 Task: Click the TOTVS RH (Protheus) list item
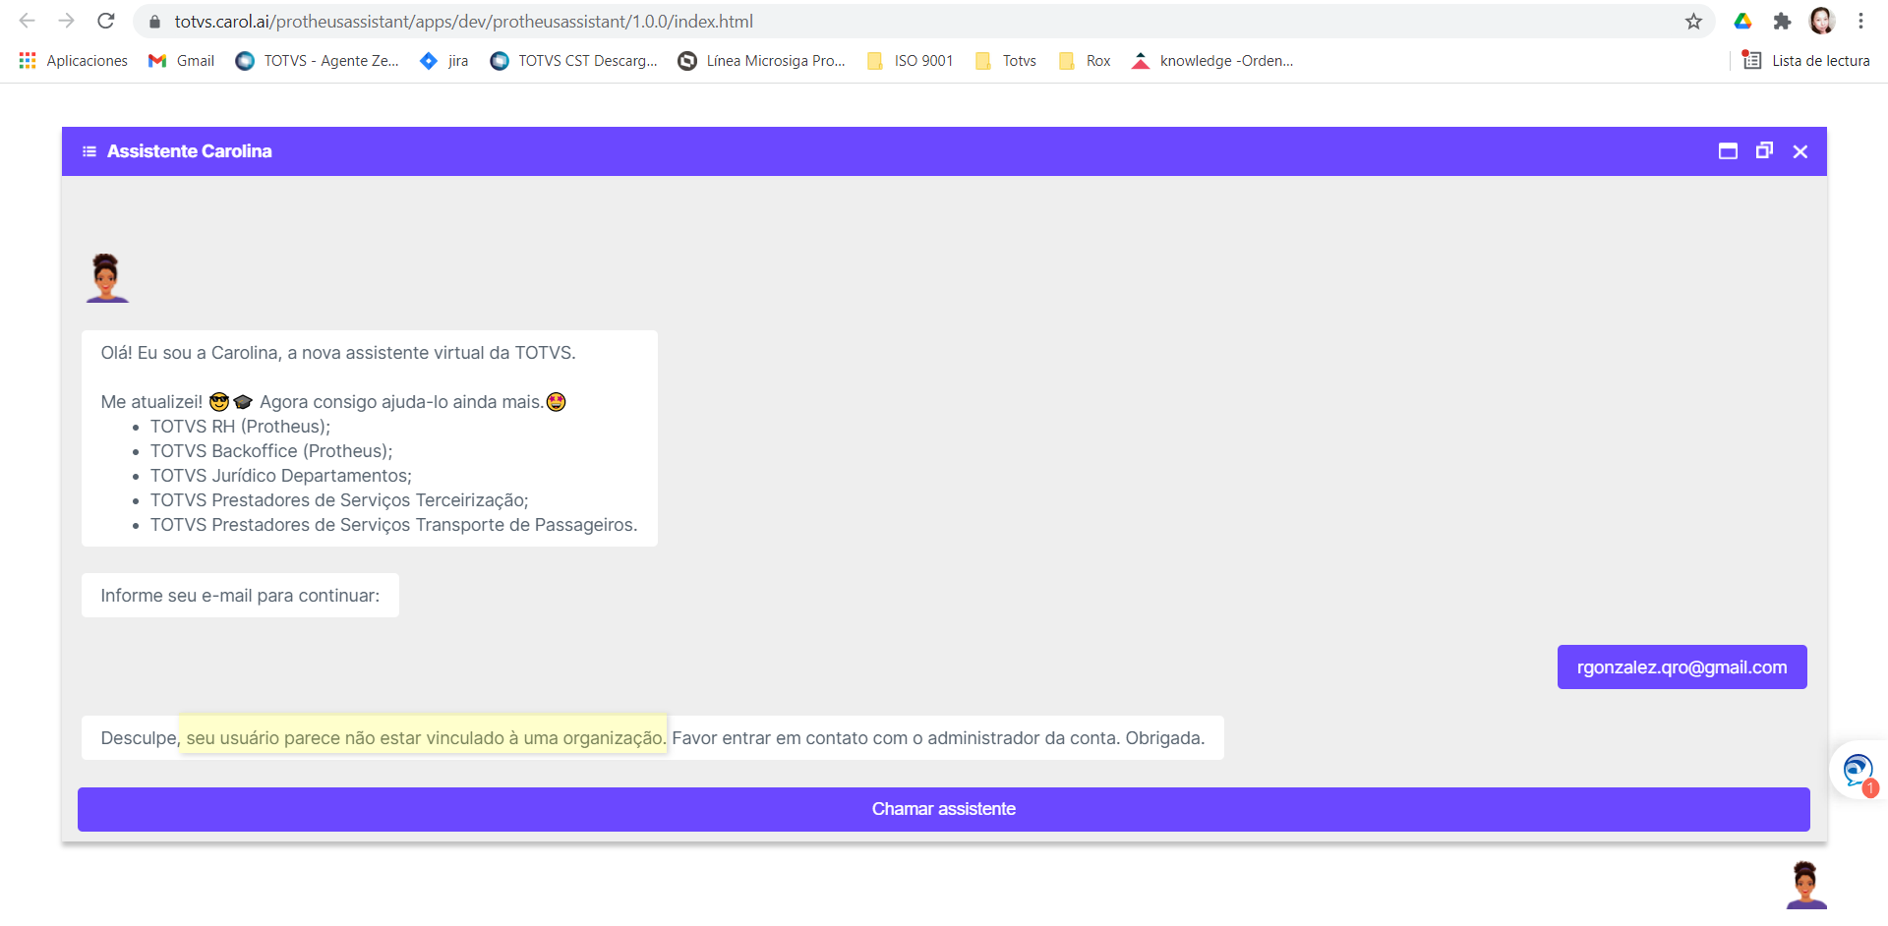[x=240, y=427]
